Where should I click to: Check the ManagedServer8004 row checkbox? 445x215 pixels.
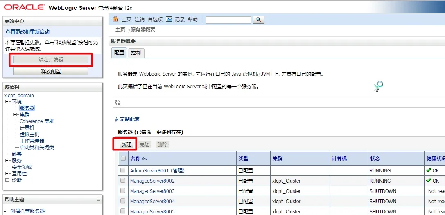click(122, 201)
